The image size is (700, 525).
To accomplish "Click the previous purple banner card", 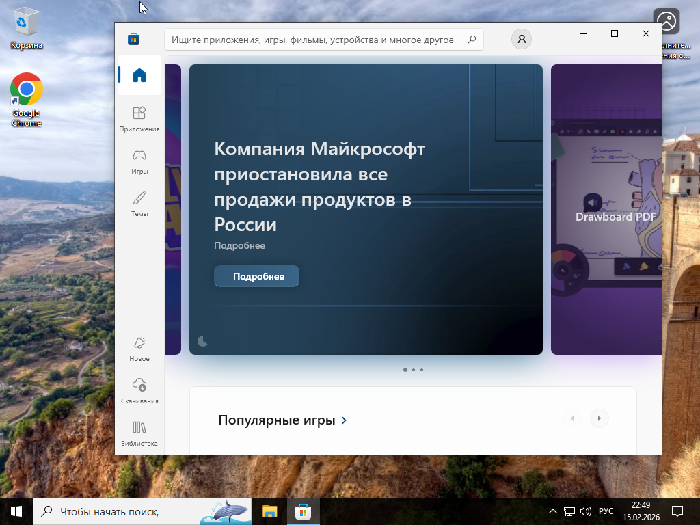I will click(173, 209).
